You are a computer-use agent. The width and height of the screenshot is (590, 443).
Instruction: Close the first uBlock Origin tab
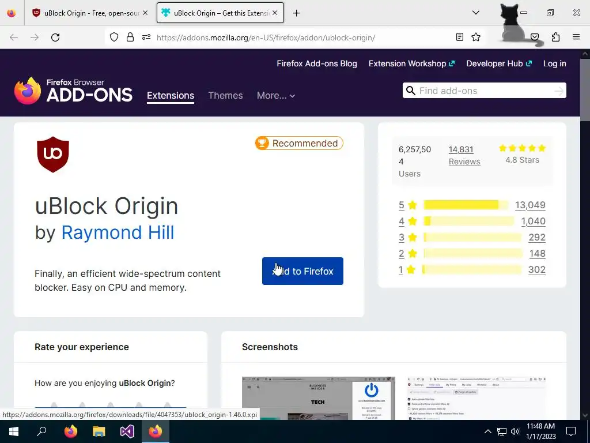pos(145,13)
